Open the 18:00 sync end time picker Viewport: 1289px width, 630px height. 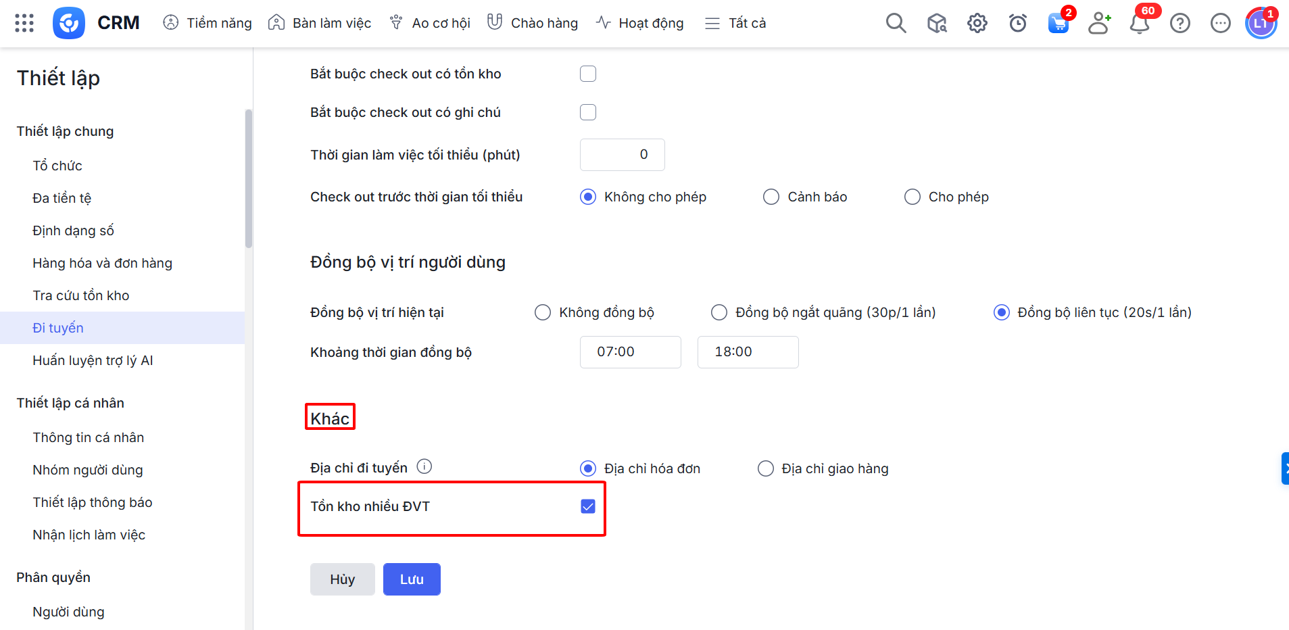[748, 352]
